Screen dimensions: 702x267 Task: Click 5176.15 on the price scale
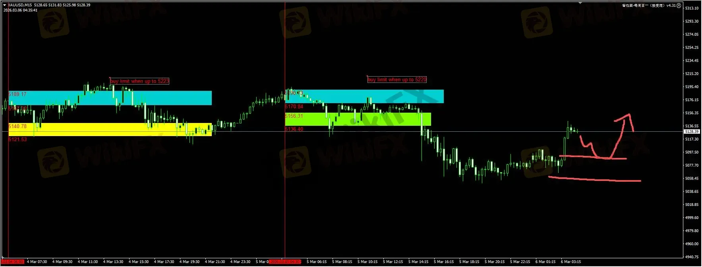coord(692,100)
